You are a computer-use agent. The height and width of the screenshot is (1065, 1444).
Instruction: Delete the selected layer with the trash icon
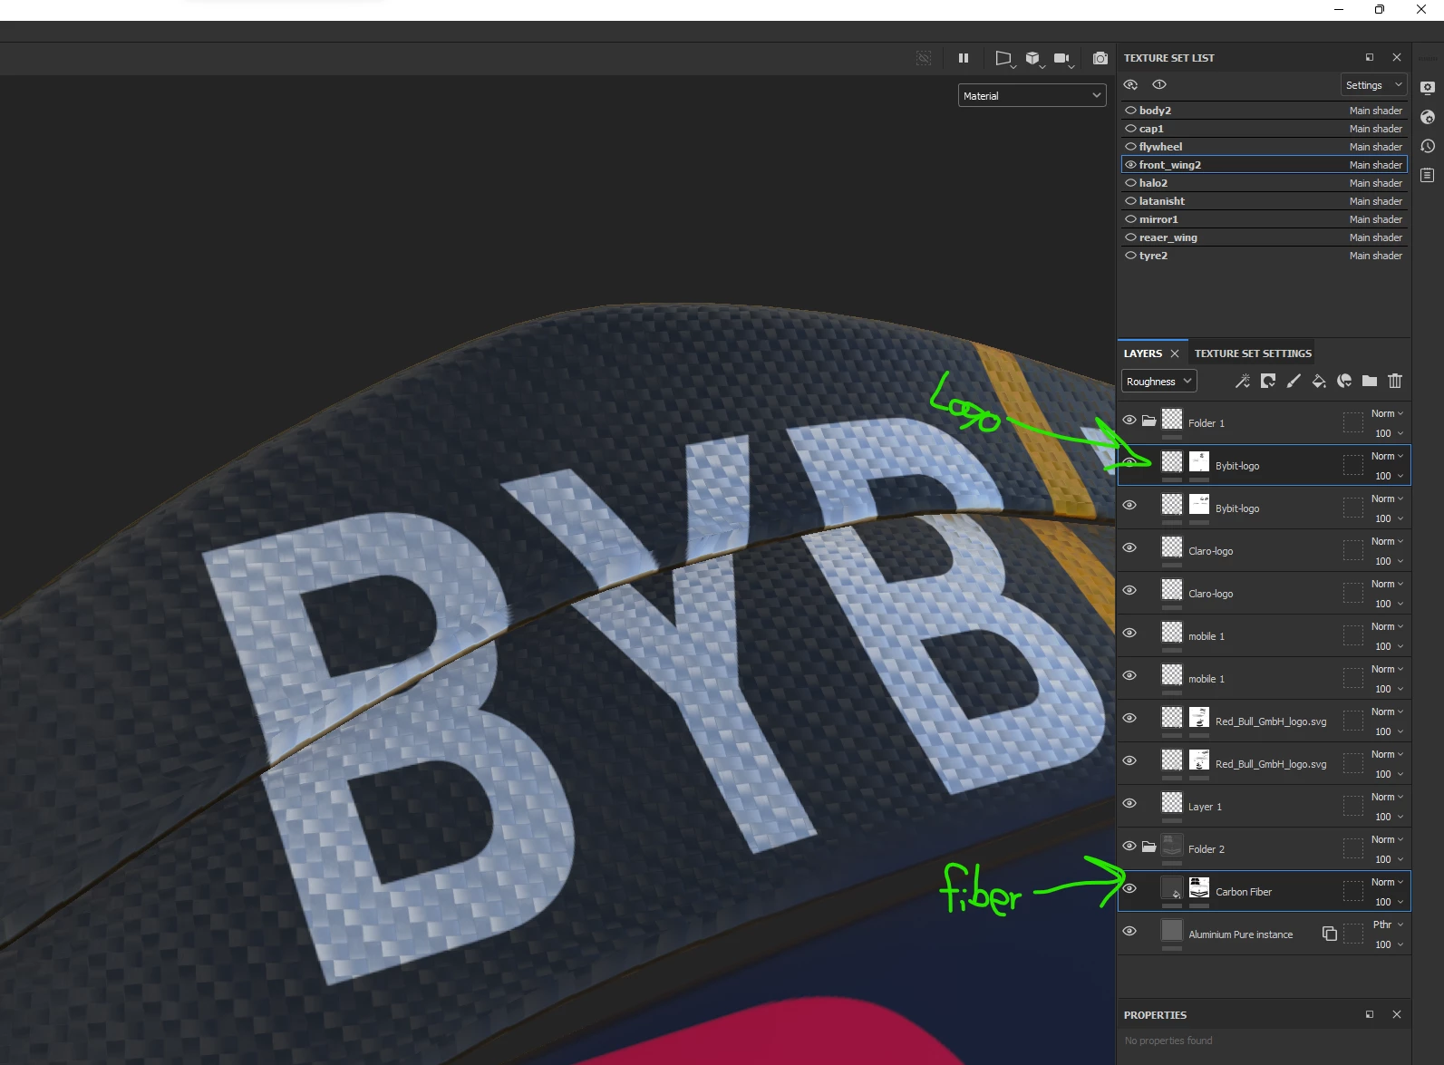click(x=1395, y=381)
